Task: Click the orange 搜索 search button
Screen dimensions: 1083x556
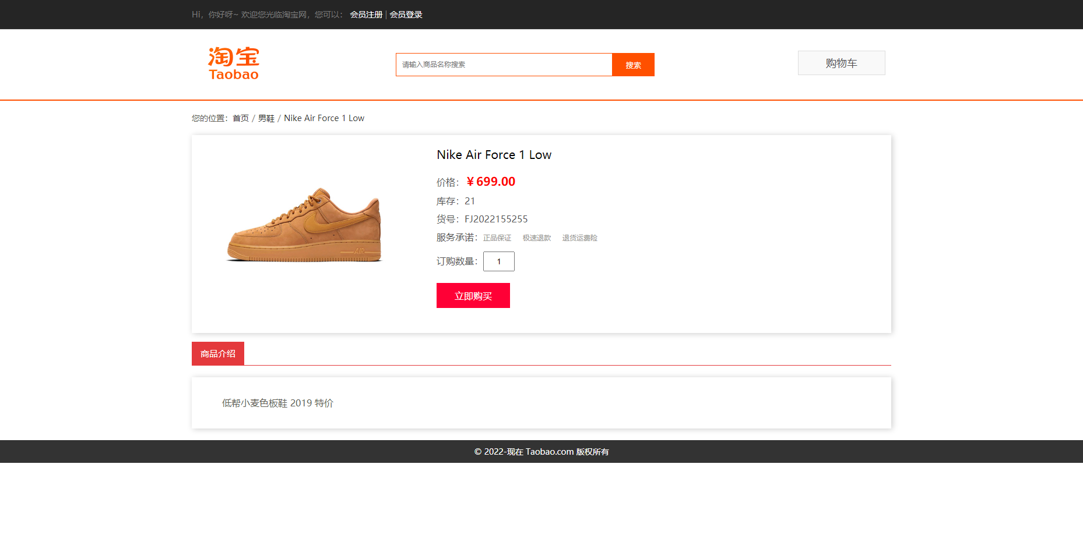Action: pyautogui.click(x=633, y=65)
